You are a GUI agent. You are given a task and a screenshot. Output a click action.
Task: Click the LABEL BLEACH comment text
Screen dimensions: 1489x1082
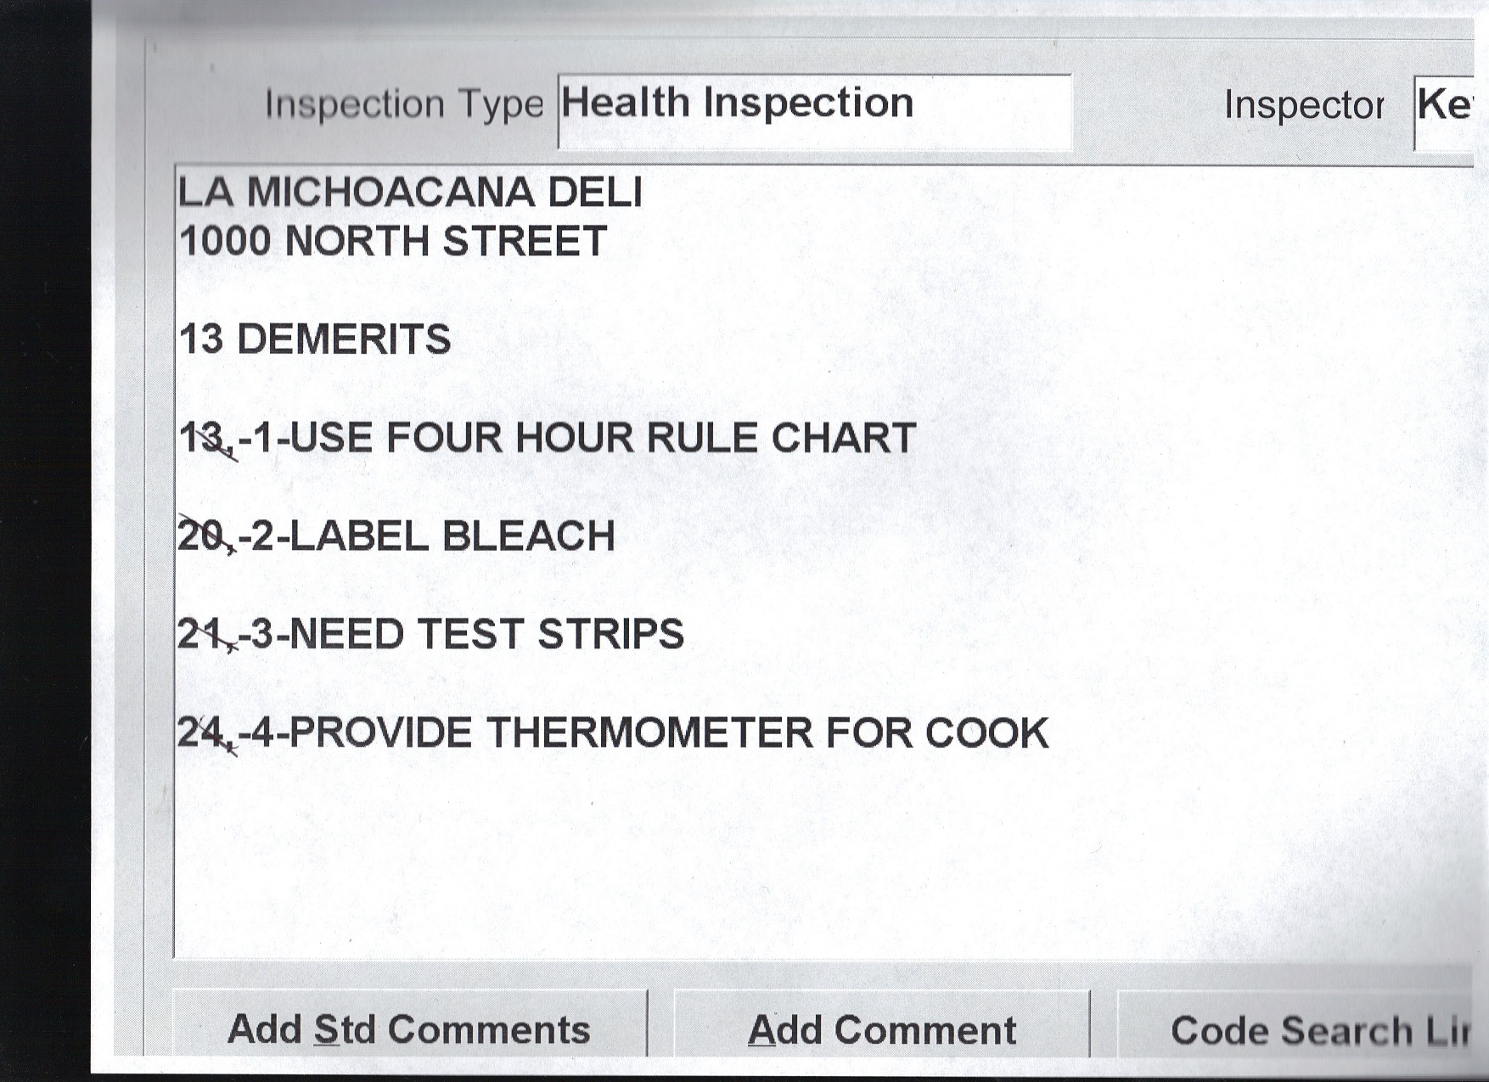[452, 536]
